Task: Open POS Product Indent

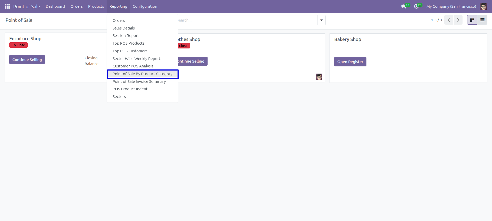Action: (x=142, y=89)
